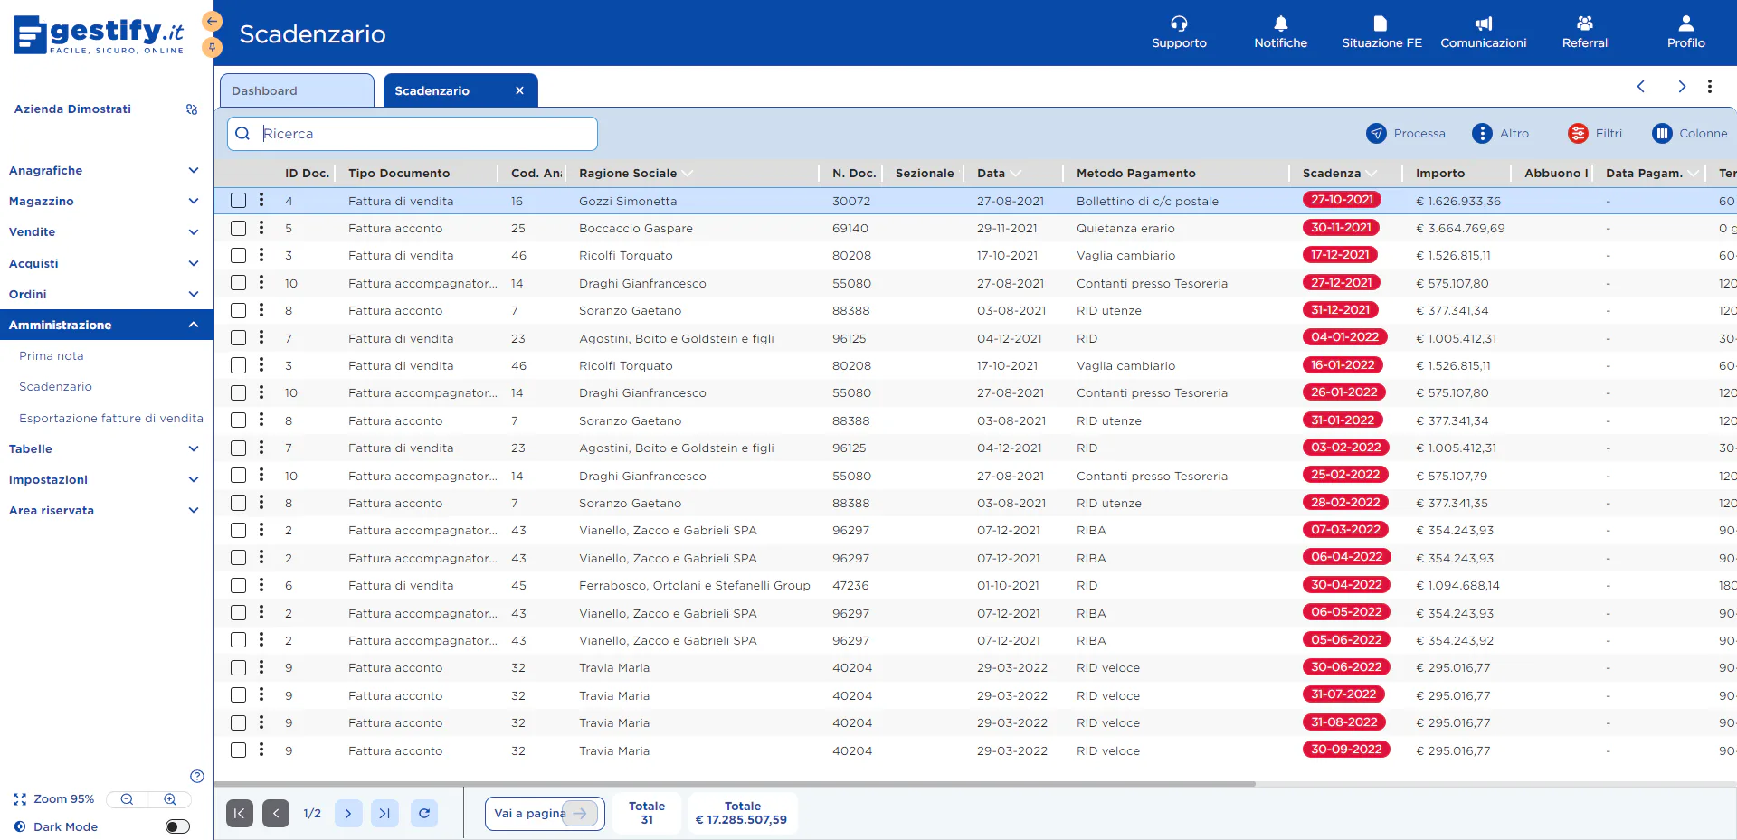The width and height of the screenshot is (1737, 840).
Task: Toggle Dark Mode switch
Action: 178,826
